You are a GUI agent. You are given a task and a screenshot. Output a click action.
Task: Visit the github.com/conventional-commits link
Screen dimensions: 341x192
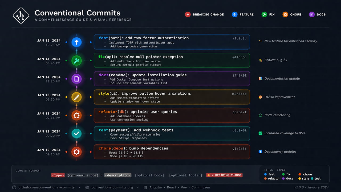[46, 187]
